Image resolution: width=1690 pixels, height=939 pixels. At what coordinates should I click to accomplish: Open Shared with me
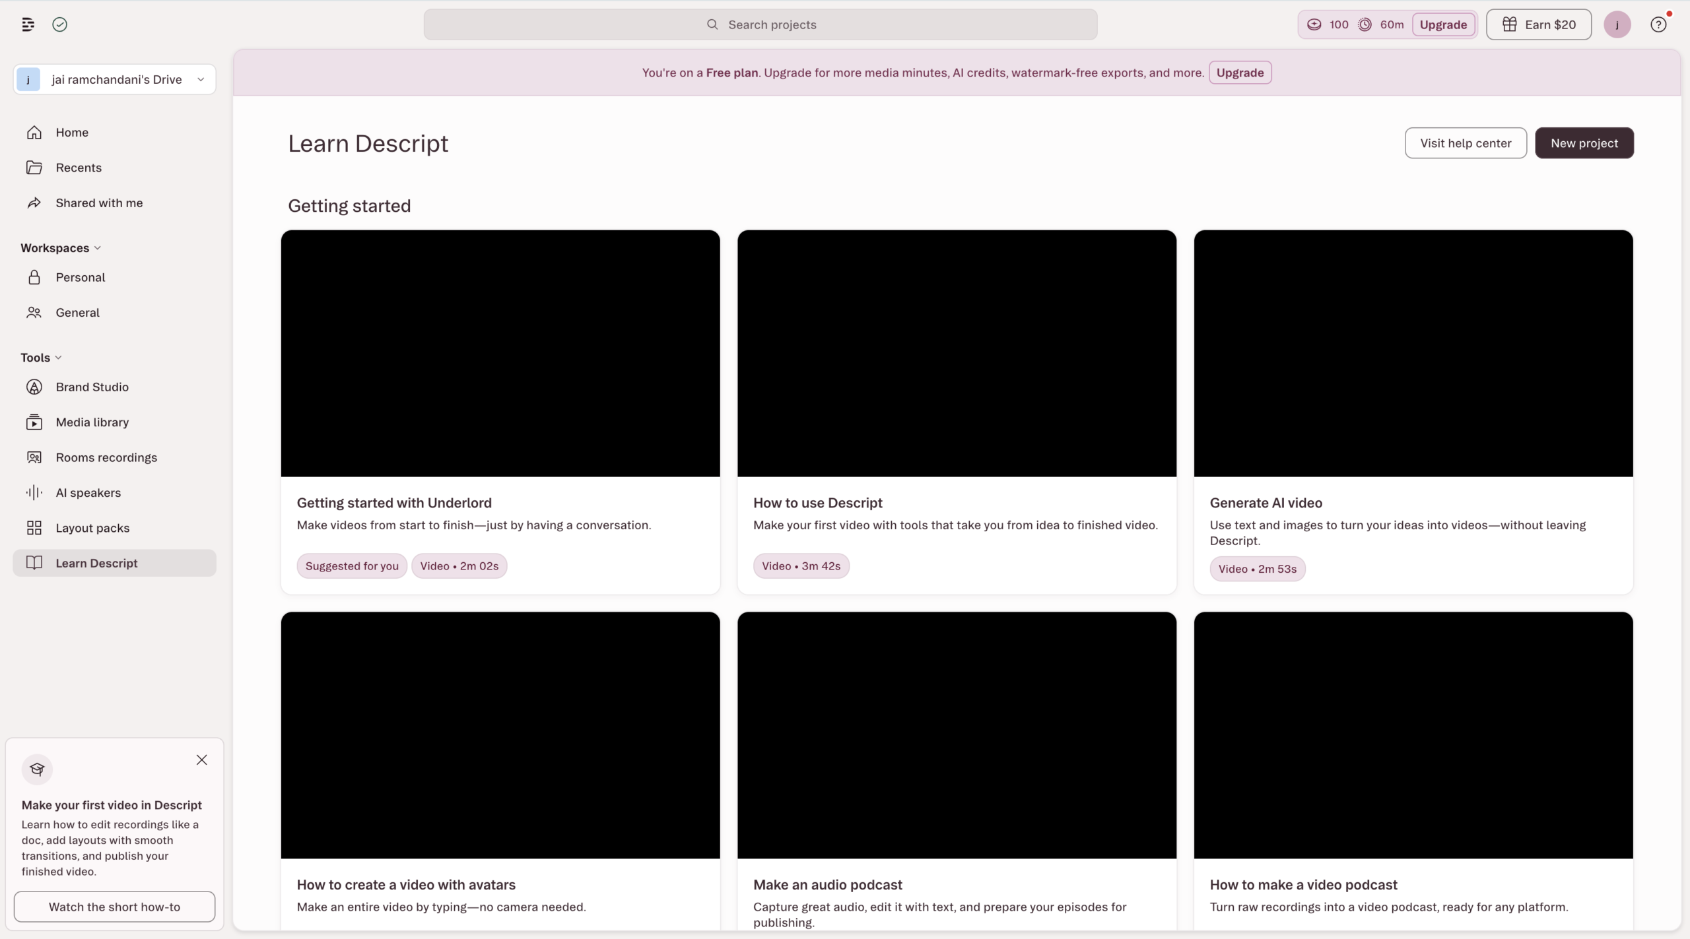115,203
